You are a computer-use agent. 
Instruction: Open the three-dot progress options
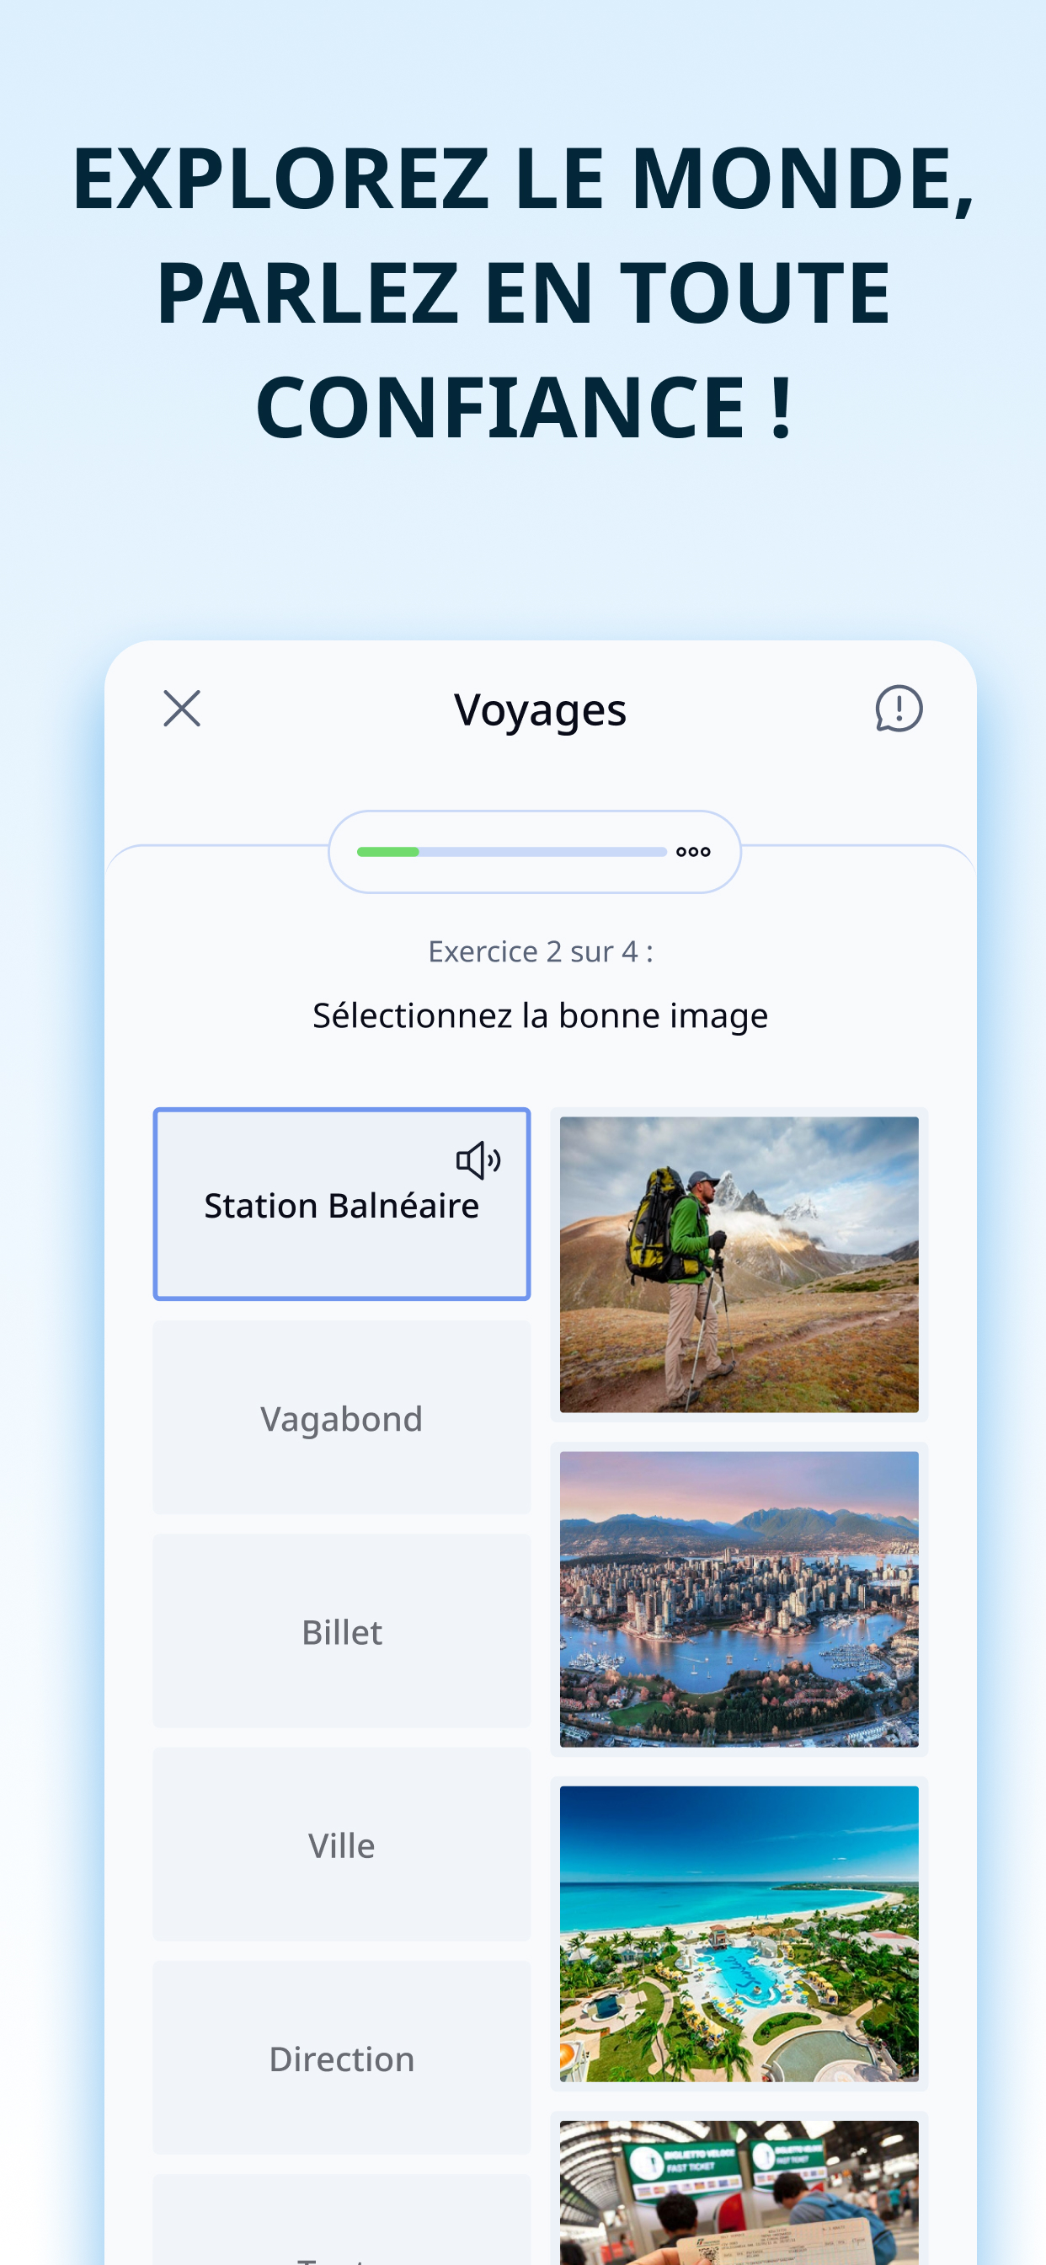[693, 852]
